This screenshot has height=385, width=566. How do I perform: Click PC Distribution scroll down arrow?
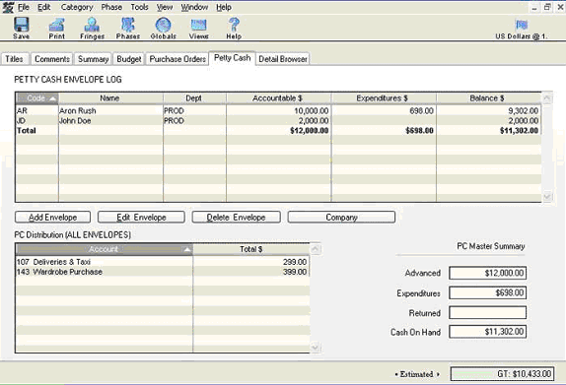coord(316,348)
